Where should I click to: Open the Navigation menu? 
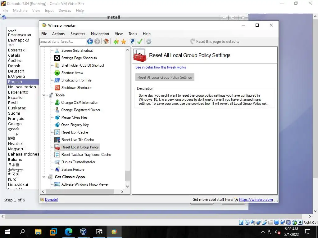click(x=100, y=34)
